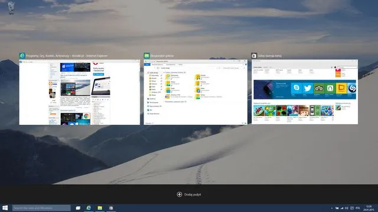The image size is (378, 212).
Task: Open the taskbar clock and date
Action: (369, 208)
